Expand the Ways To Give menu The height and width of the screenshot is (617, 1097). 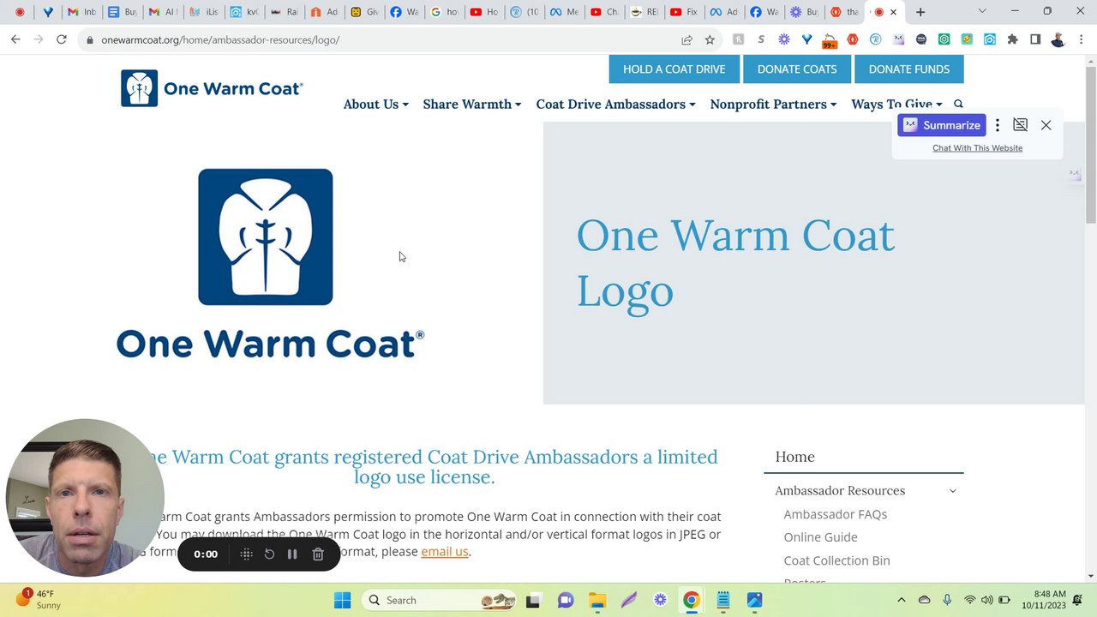coord(896,104)
